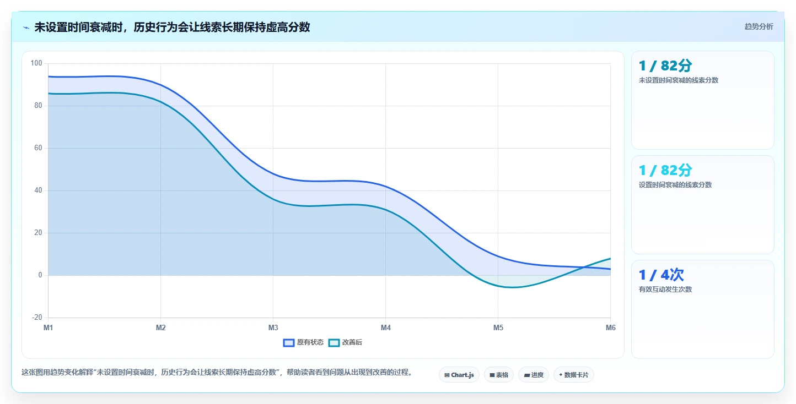This screenshot has width=796, height=404.
Task: Click the 表格 tag icon
Action: pyautogui.click(x=492, y=375)
